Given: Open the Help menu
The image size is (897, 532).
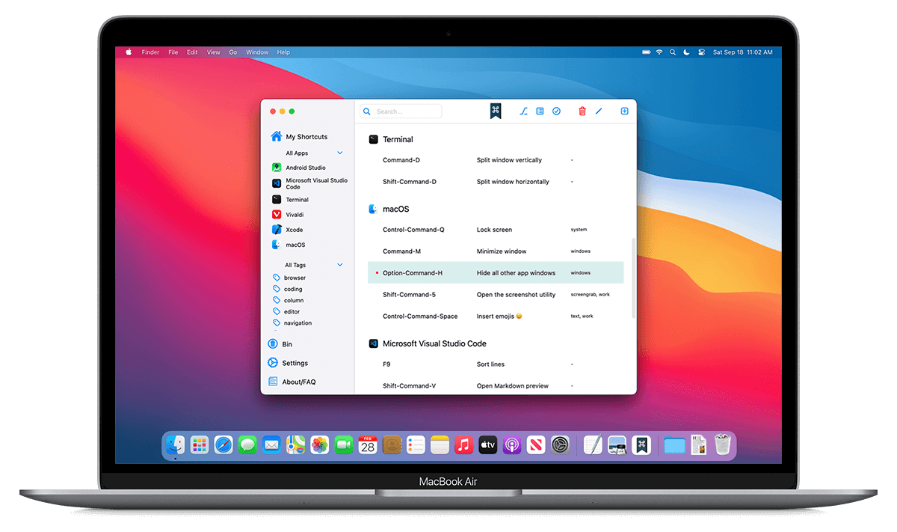Looking at the screenshot, I should [x=283, y=52].
